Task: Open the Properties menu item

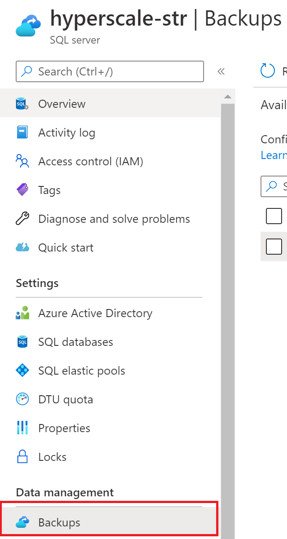Action: tap(64, 428)
